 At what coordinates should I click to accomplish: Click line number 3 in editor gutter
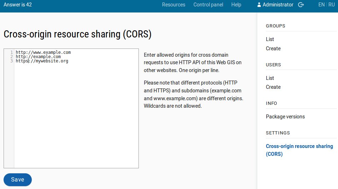coord(12,61)
